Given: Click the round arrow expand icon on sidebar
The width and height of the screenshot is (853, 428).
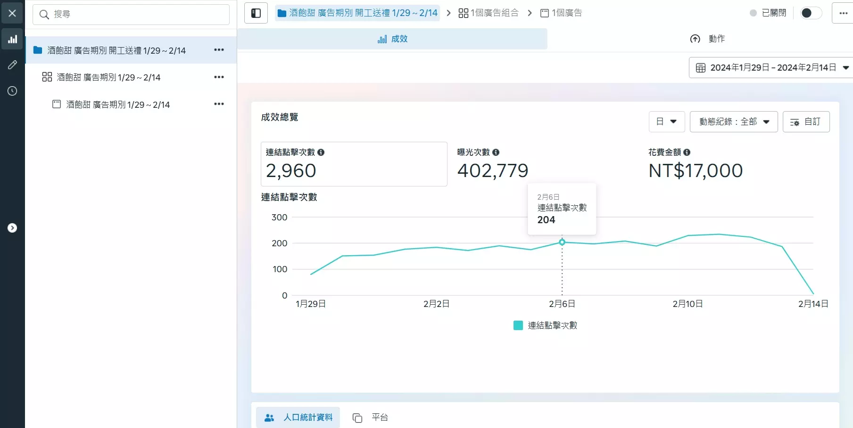Looking at the screenshot, I should [12, 228].
